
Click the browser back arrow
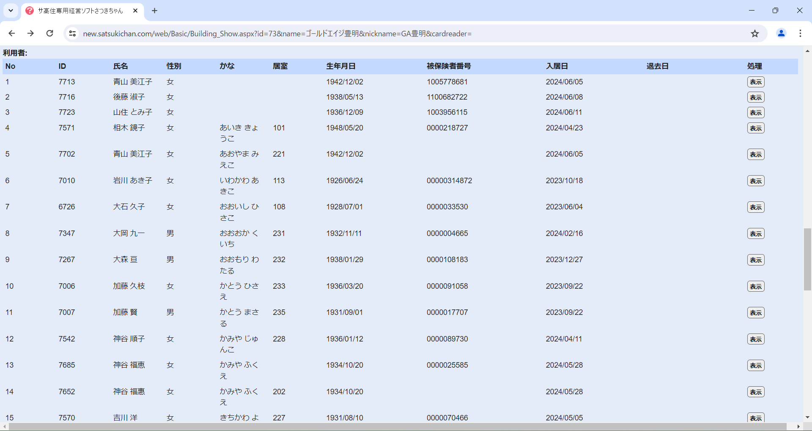point(12,33)
